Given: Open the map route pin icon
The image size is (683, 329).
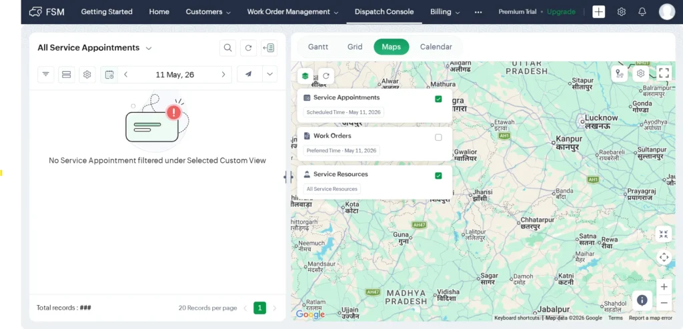Looking at the screenshot, I should click(620, 73).
